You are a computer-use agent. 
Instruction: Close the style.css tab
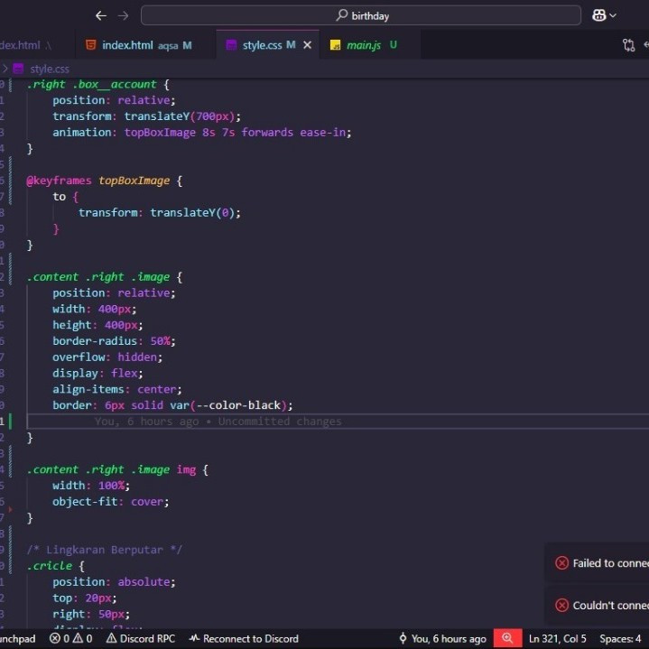coord(308,45)
